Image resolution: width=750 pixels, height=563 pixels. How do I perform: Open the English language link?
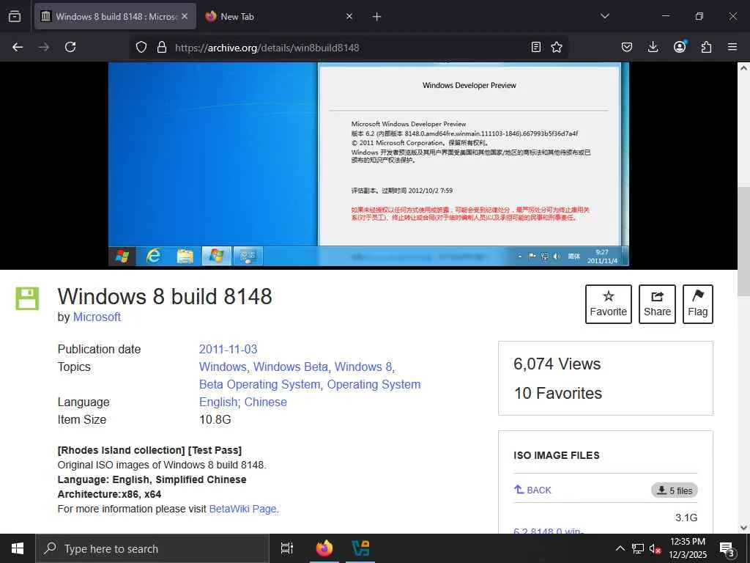point(218,402)
